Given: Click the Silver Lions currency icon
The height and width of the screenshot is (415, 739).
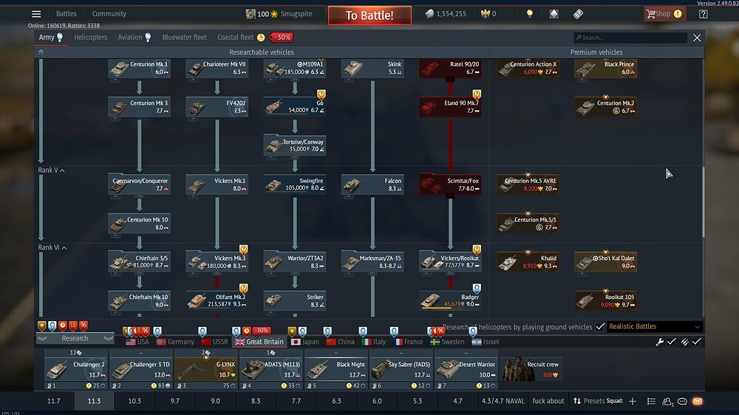Looking at the screenshot, I should [429, 14].
